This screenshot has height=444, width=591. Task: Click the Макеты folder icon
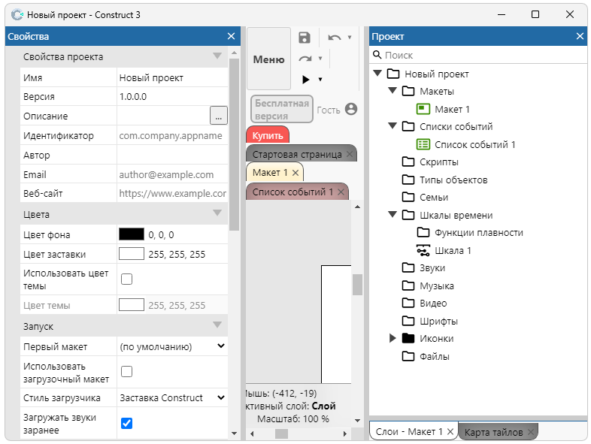point(408,91)
